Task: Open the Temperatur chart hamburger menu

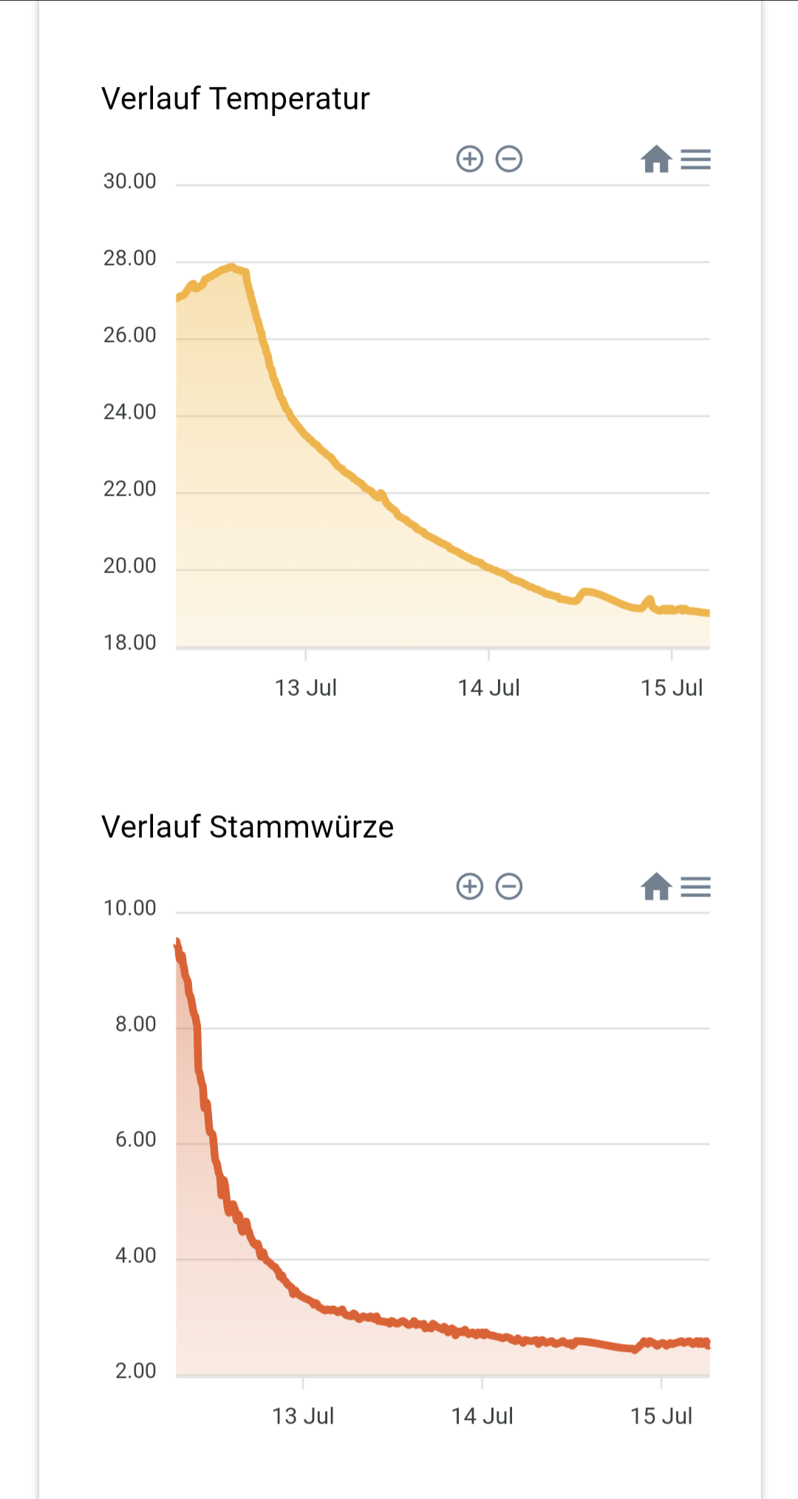Action: [x=695, y=159]
